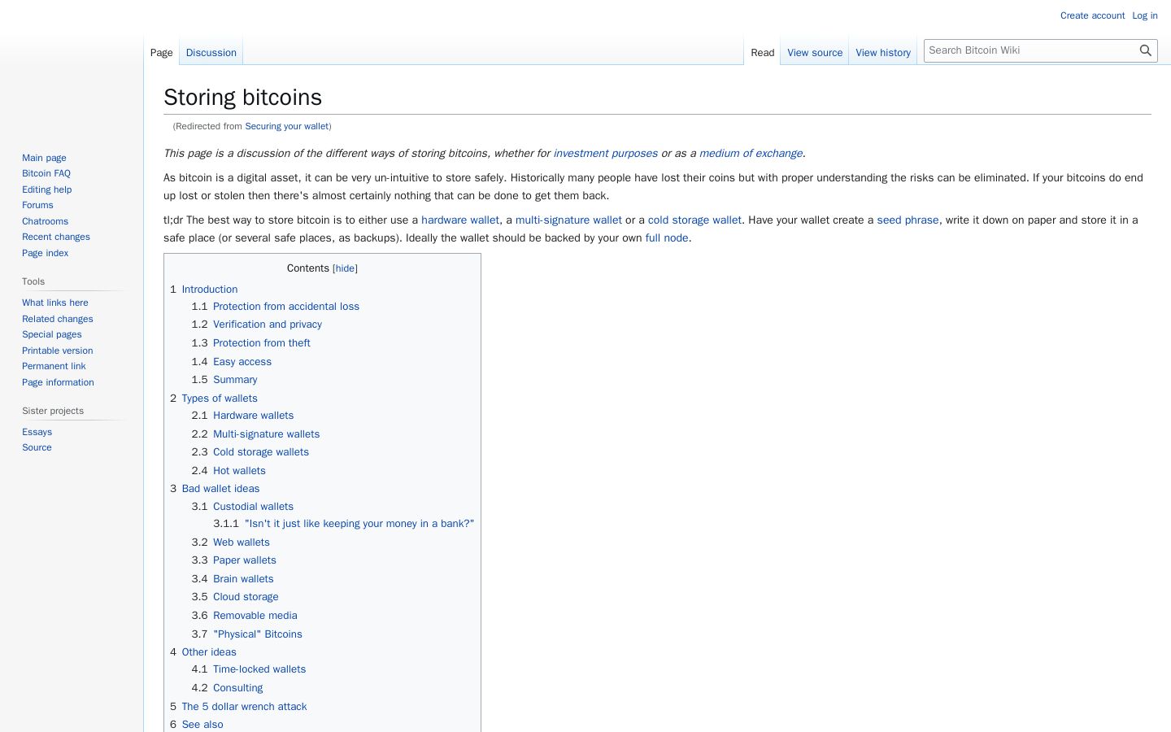Jump to Paper wallets section
Screen dimensions: 1171x732
[245, 560]
